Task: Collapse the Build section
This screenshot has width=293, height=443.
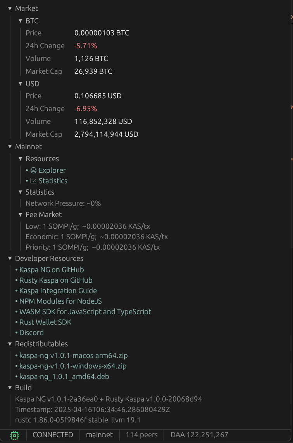Action: click(x=10, y=388)
